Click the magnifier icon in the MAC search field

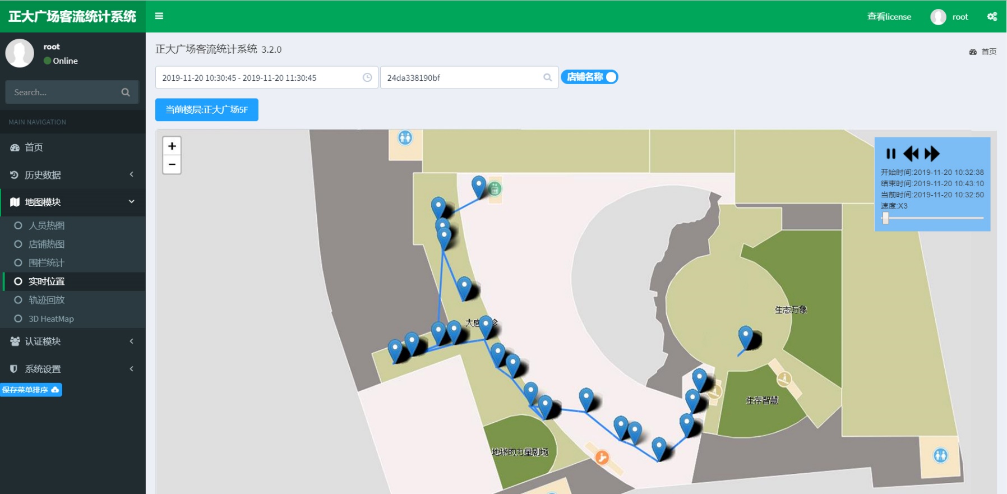click(547, 77)
